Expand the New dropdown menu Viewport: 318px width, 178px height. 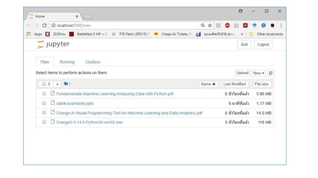click(259, 73)
